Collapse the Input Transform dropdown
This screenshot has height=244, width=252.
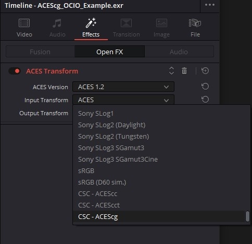[x=123, y=100]
